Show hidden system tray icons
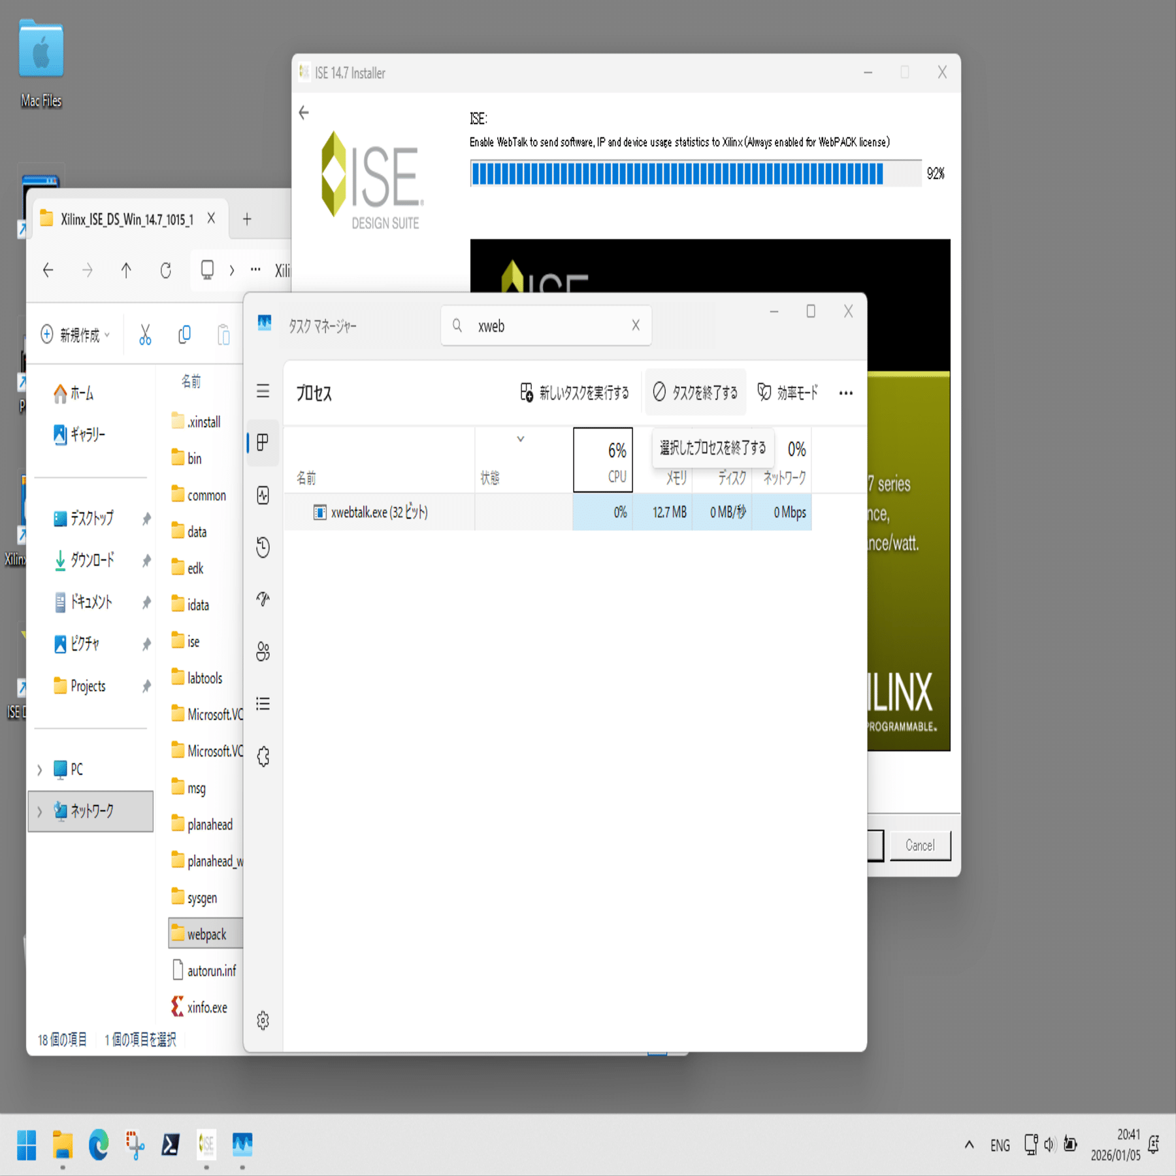This screenshot has height=1176, width=1176. click(x=970, y=1145)
